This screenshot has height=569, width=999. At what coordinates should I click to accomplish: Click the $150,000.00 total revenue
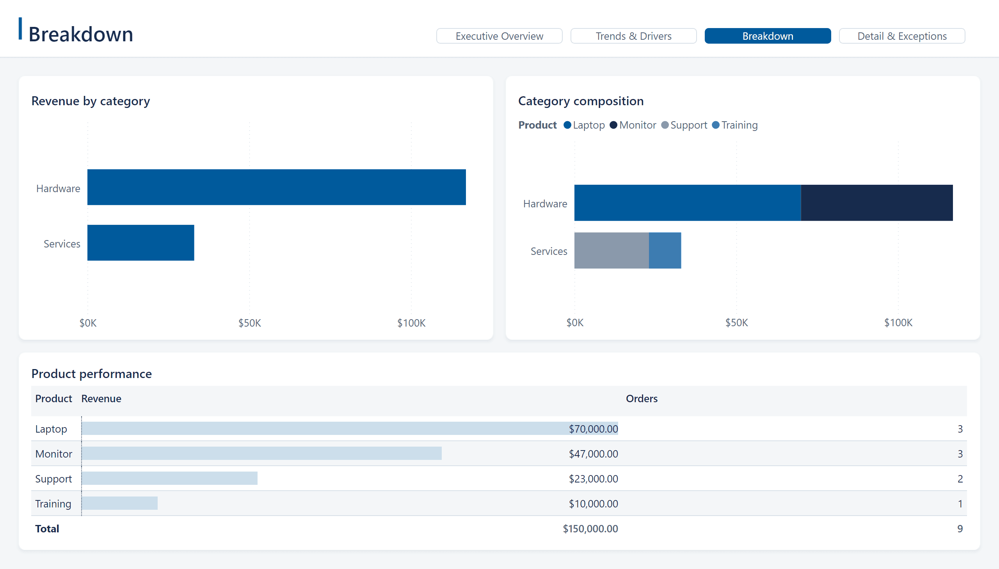590,529
